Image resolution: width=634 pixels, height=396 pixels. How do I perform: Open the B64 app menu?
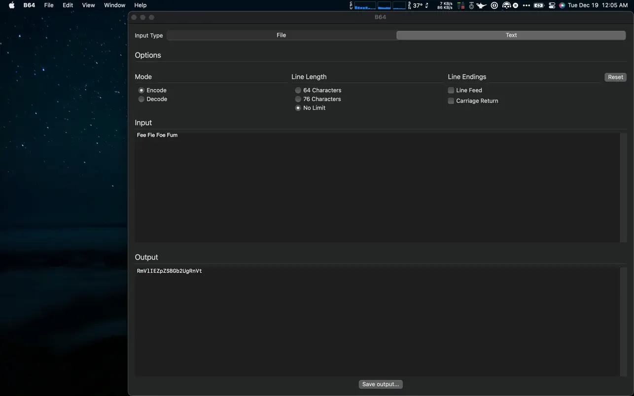click(29, 5)
